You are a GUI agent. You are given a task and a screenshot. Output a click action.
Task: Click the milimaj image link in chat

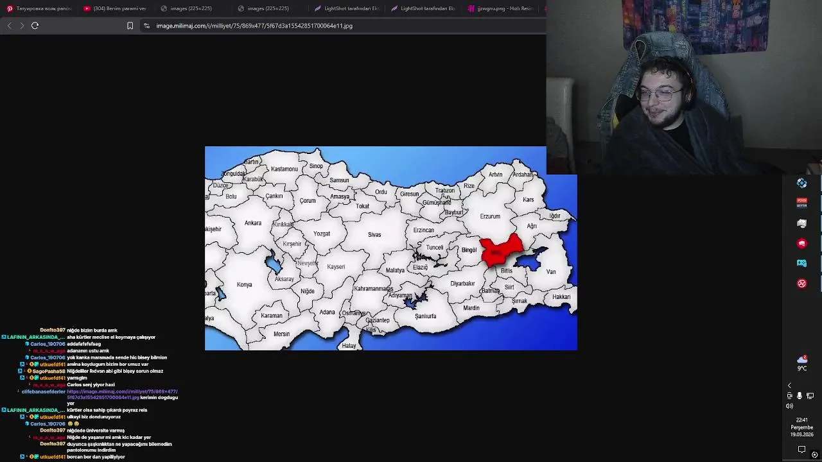click(x=122, y=395)
